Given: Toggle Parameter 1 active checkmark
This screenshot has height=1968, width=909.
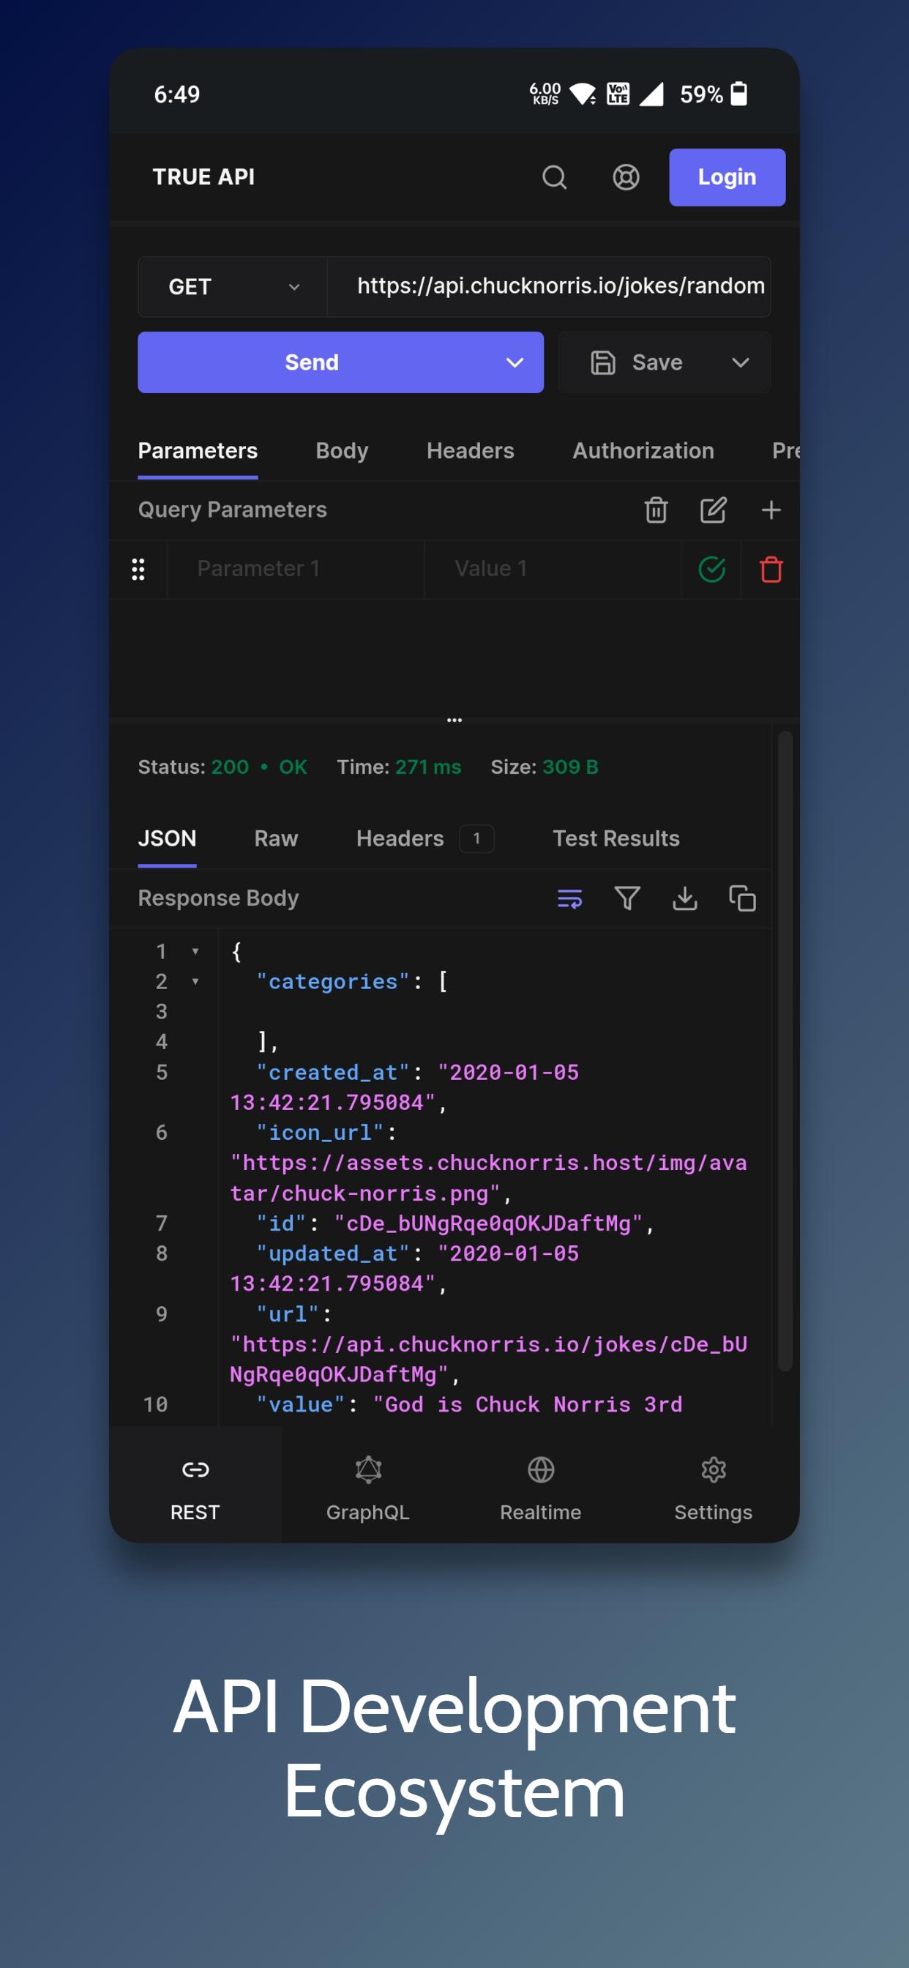Looking at the screenshot, I should pos(712,569).
